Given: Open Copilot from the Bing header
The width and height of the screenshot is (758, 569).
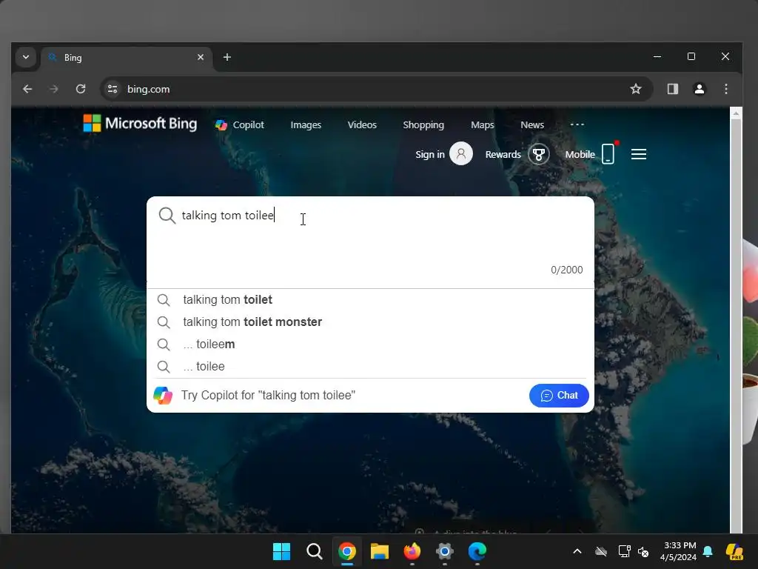Looking at the screenshot, I should tap(240, 124).
